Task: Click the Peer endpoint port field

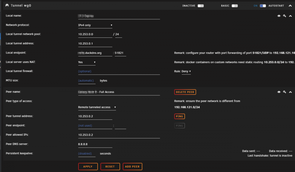Action: click(120, 126)
